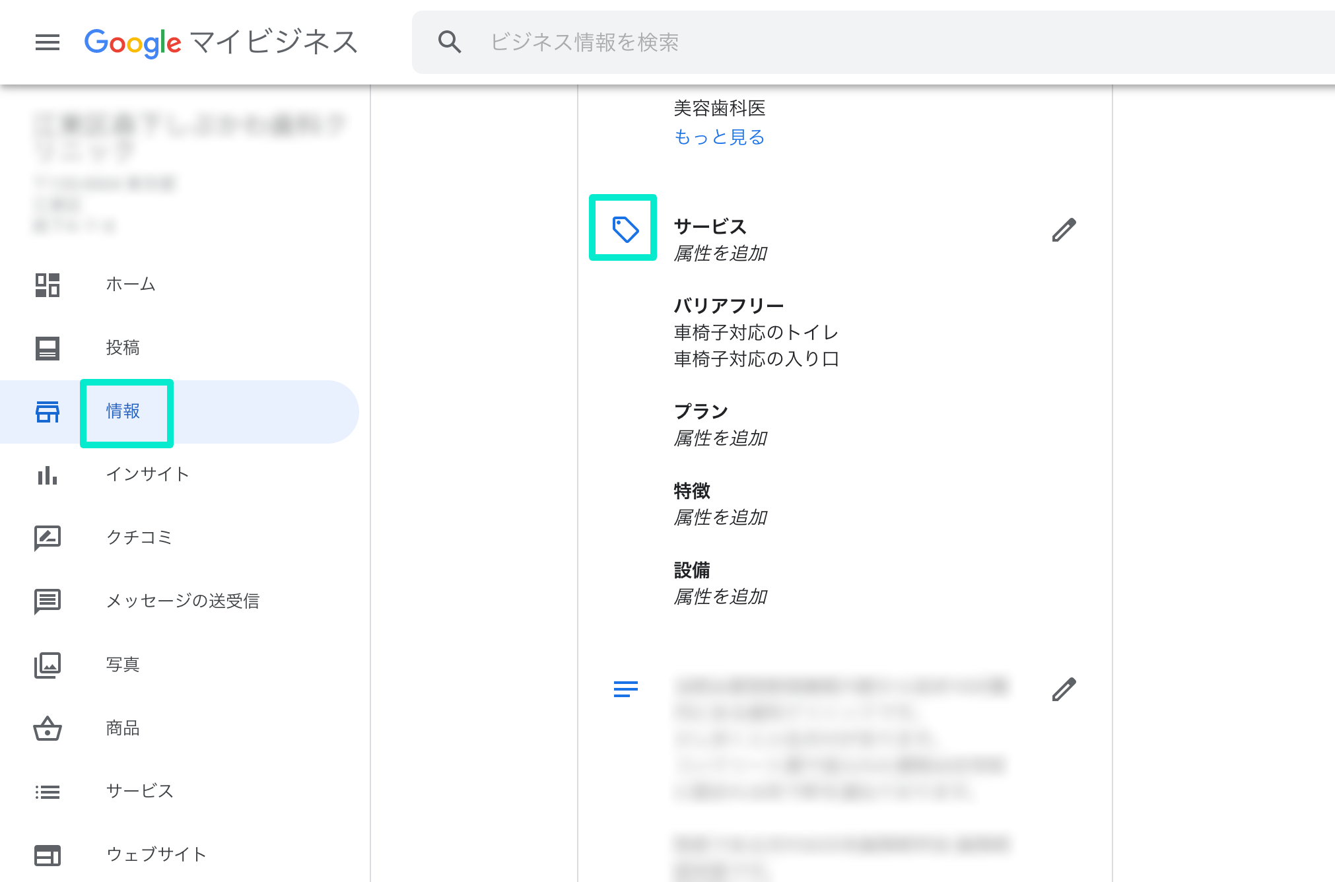Image resolution: width=1335 pixels, height=882 pixels.
Task: Click 属性を追加 under 特徴
Action: (720, 518)
